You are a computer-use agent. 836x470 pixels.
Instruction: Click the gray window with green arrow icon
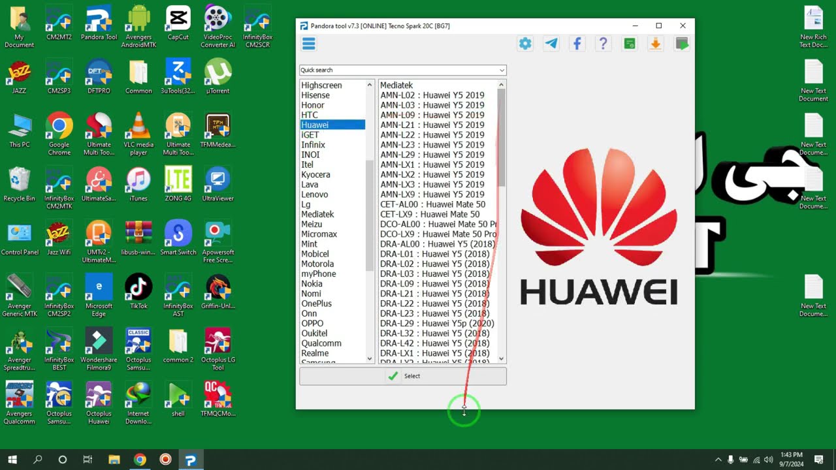click(x=681, y=44)
